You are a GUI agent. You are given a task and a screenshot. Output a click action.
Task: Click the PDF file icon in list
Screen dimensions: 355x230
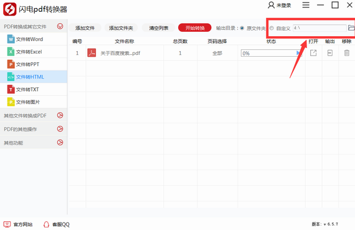click(x=92, y=53)
